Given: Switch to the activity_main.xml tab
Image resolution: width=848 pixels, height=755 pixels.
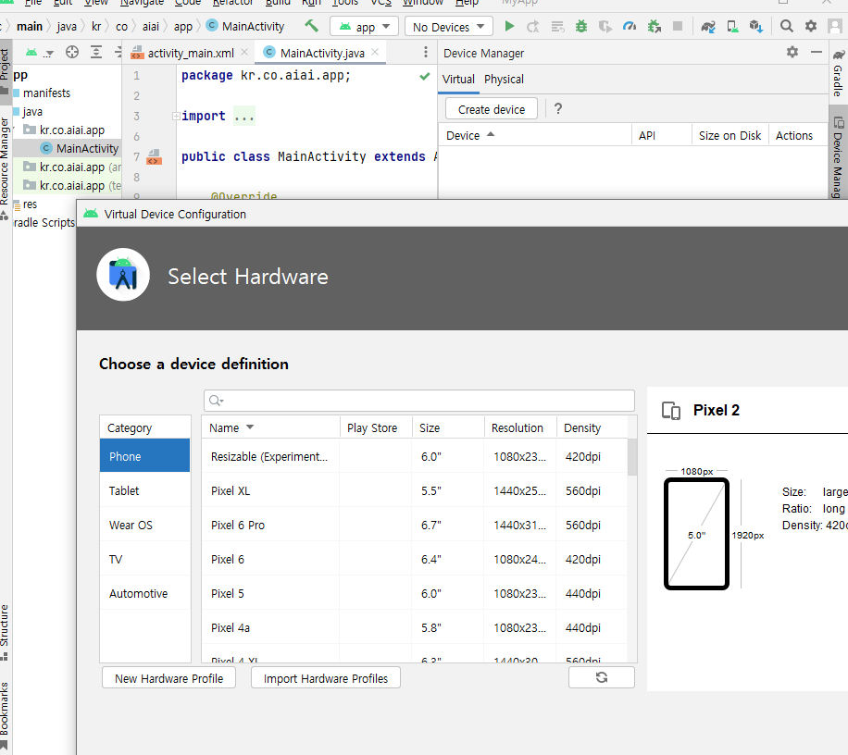Looking at the screenshot, I should pos(190,53).
